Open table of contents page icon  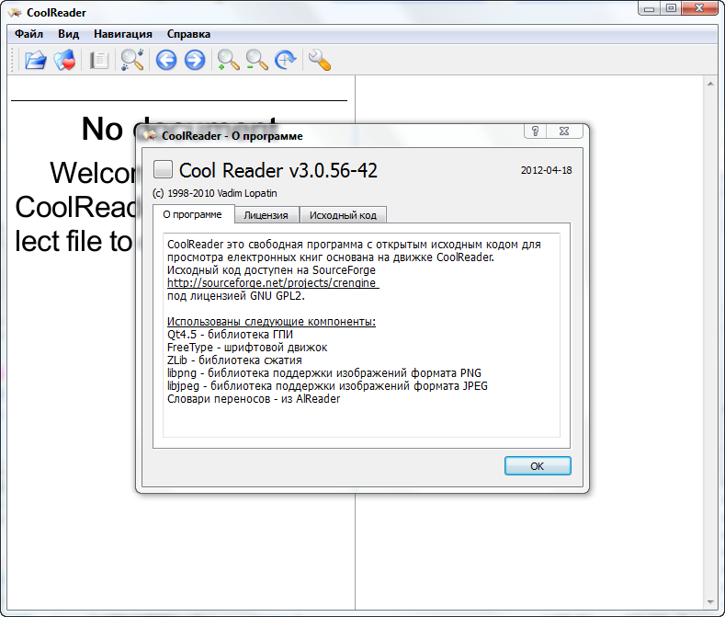coord(98,60)
